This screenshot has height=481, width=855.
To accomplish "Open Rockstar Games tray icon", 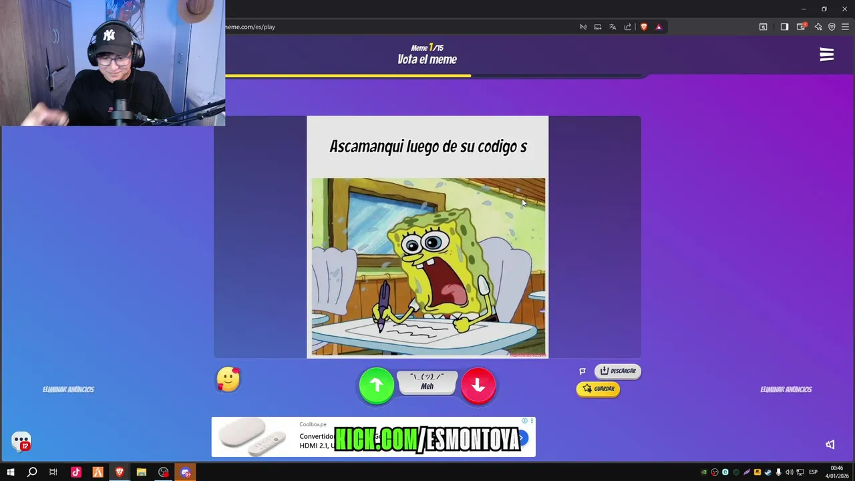I will [757, 472].
